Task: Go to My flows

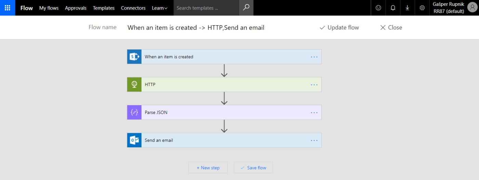Action: (49, 8)
